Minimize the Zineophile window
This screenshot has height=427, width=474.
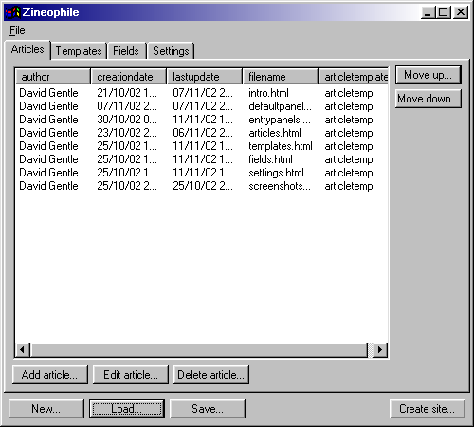pos(428,12)
